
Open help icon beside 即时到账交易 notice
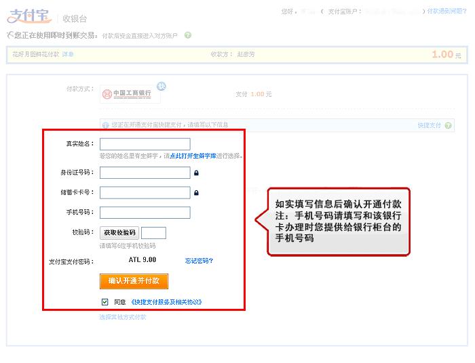(188, 35)
